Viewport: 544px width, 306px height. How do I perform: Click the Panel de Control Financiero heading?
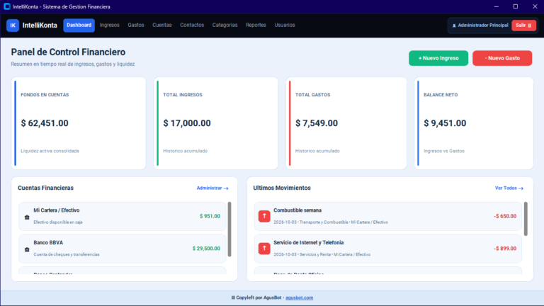click(68, 52)
